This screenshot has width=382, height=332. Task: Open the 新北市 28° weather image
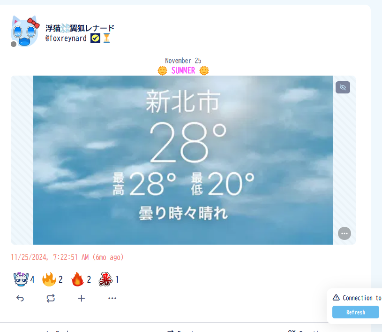coord(183,160)
